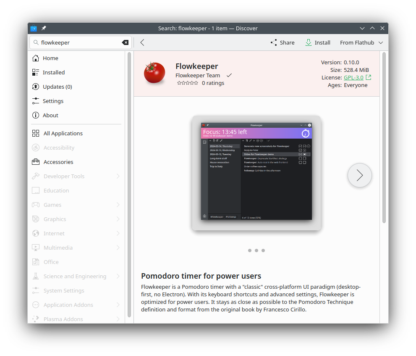The width and height of the screenshot is (416, 356).
Task: Click the "Flowkeeper Team" developer name
Action: pos(198,76)
